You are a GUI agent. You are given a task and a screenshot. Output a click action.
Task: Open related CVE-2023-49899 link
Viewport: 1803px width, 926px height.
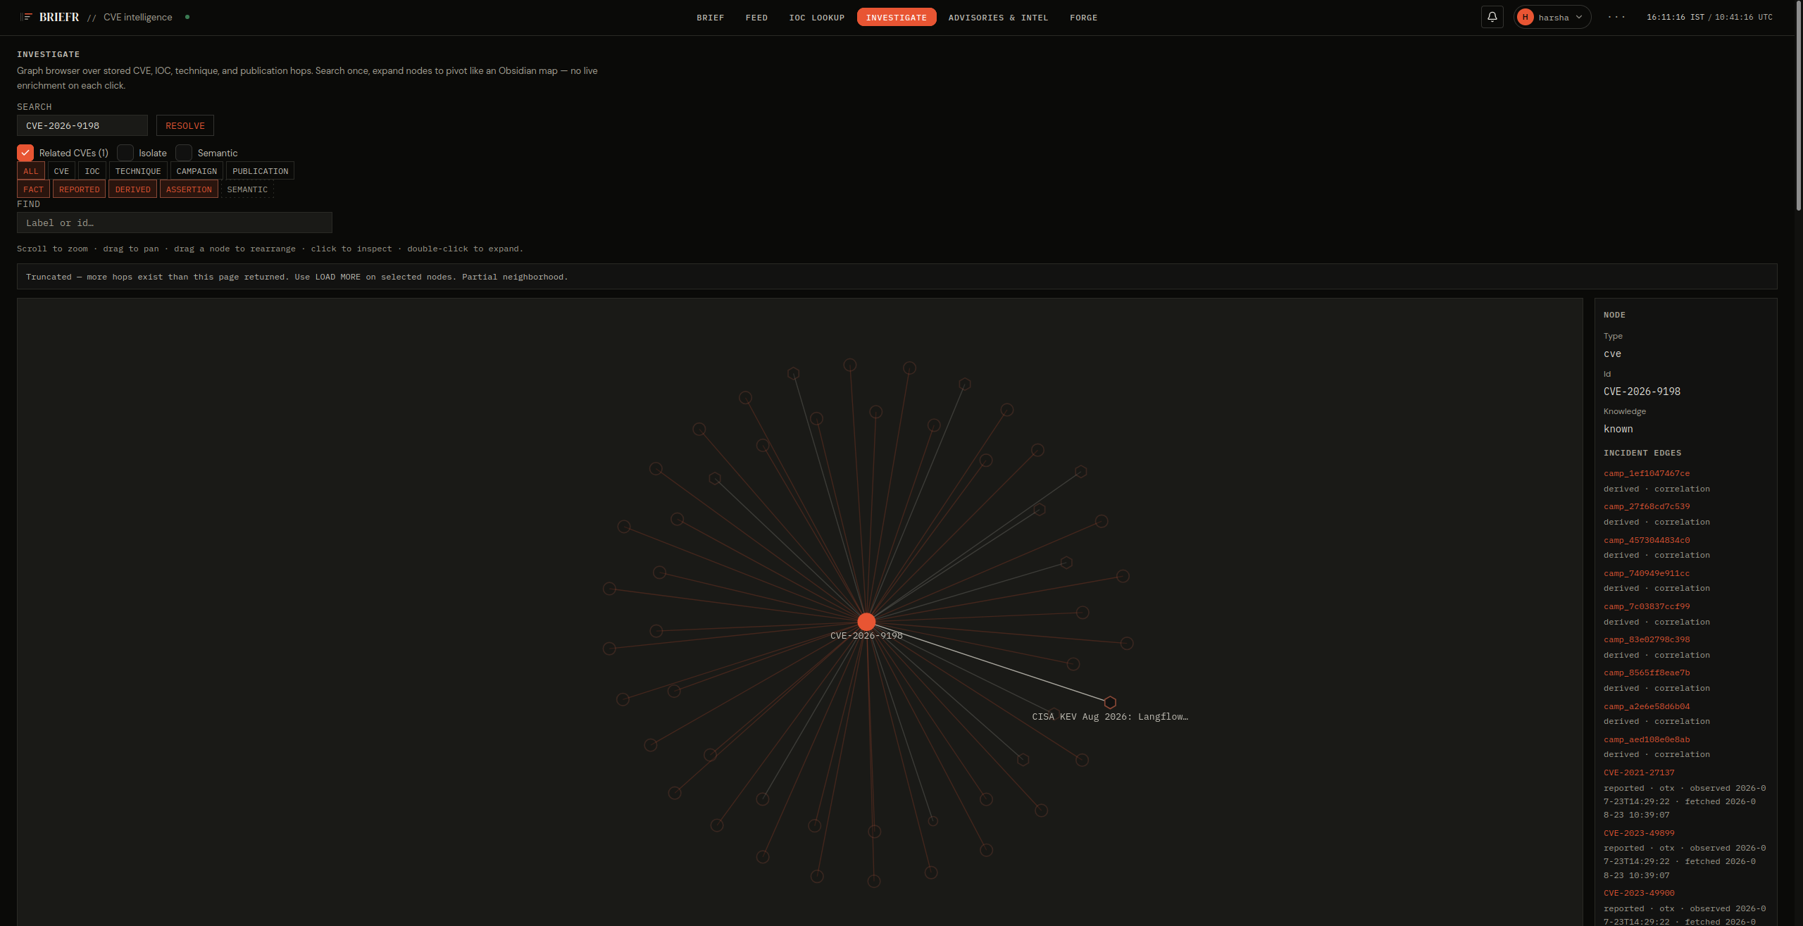[x=1639, y=833]
